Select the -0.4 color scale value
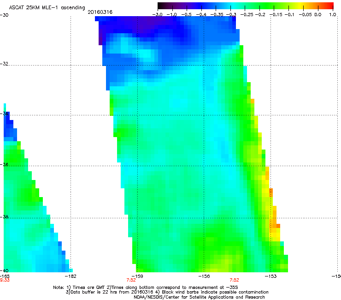This screenshot has width=341, height=300. pyautogui.click(x=201, y=15)
